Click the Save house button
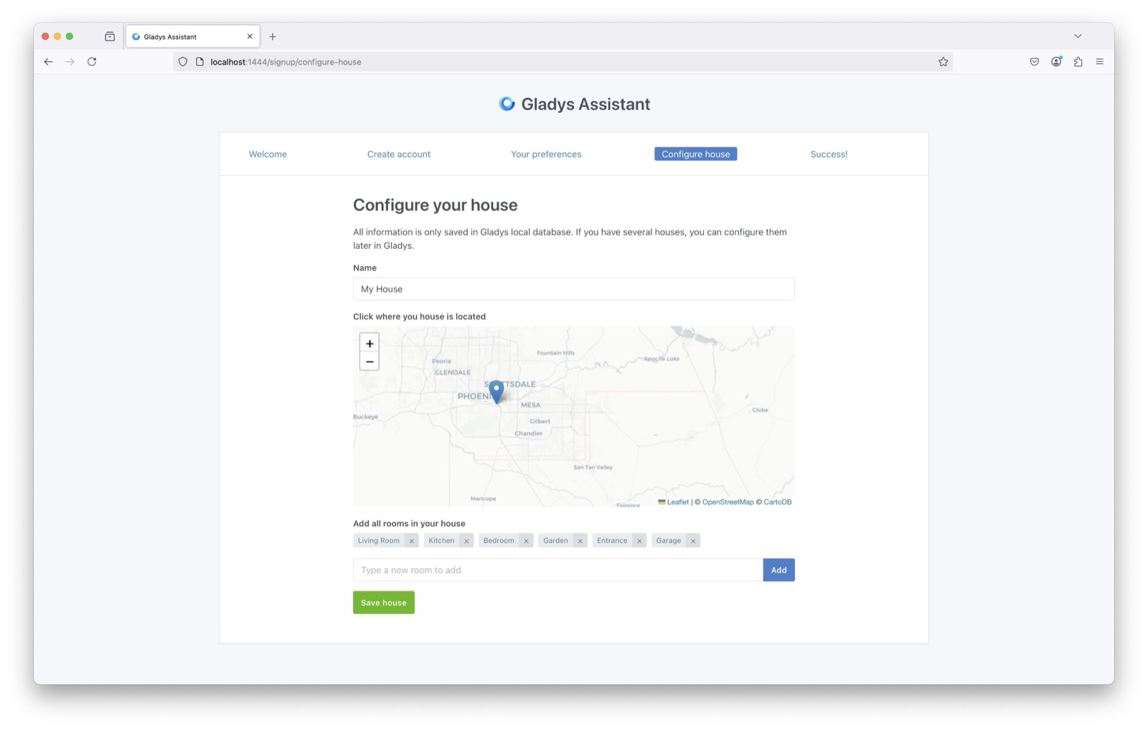The height and width of the screenshot is (729, 1148). (x=383, y=602)
